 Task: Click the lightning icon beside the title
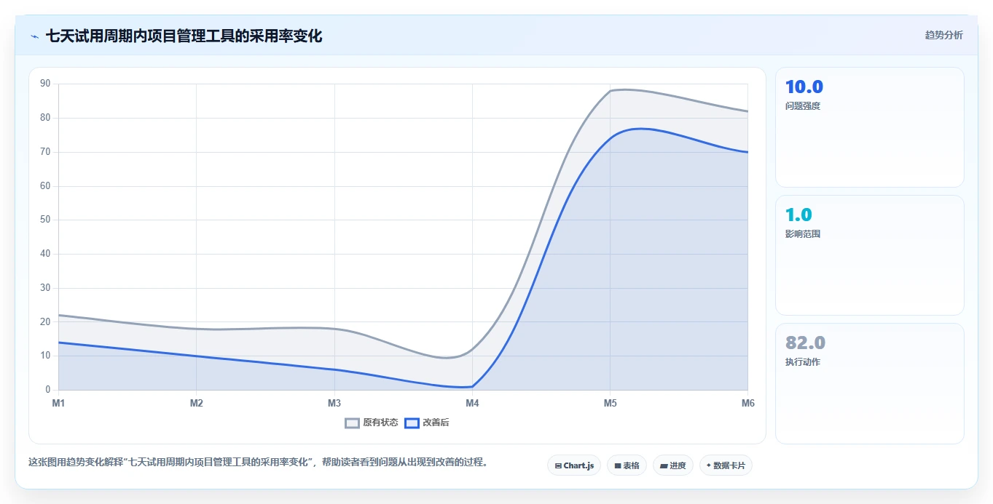point(34,36)
